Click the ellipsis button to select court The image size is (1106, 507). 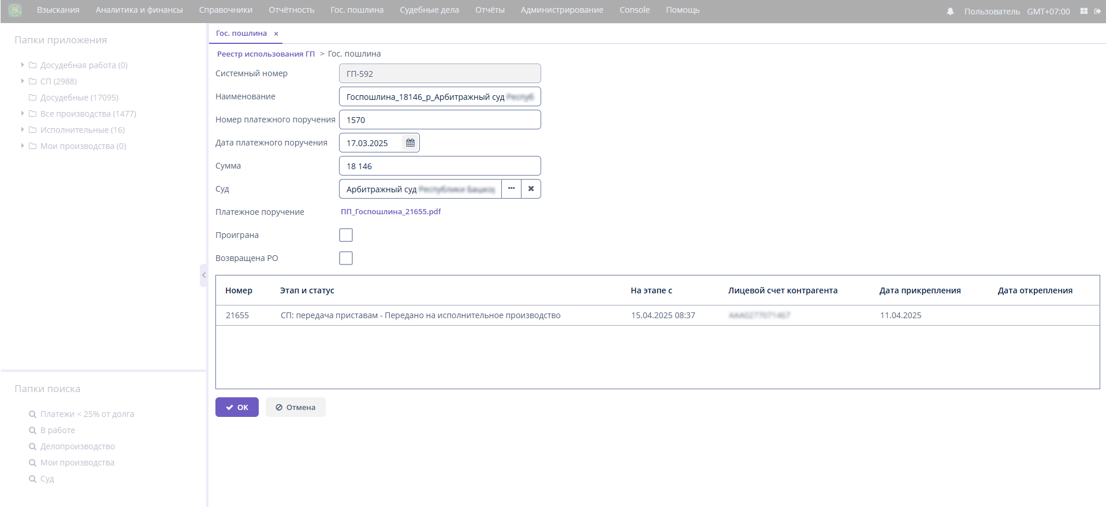(511, 189)
